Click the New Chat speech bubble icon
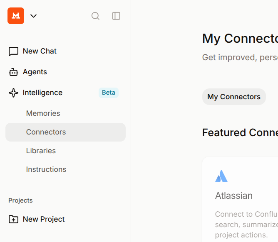 tap(13, 51)
